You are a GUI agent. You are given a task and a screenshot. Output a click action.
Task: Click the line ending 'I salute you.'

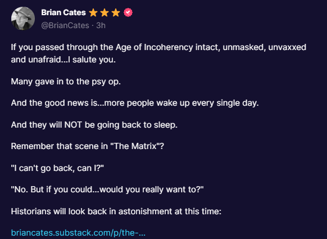point(63,60)
